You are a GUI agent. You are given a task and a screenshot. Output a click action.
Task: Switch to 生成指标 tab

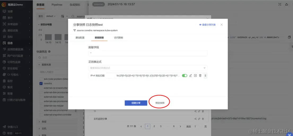click(75, 5)
